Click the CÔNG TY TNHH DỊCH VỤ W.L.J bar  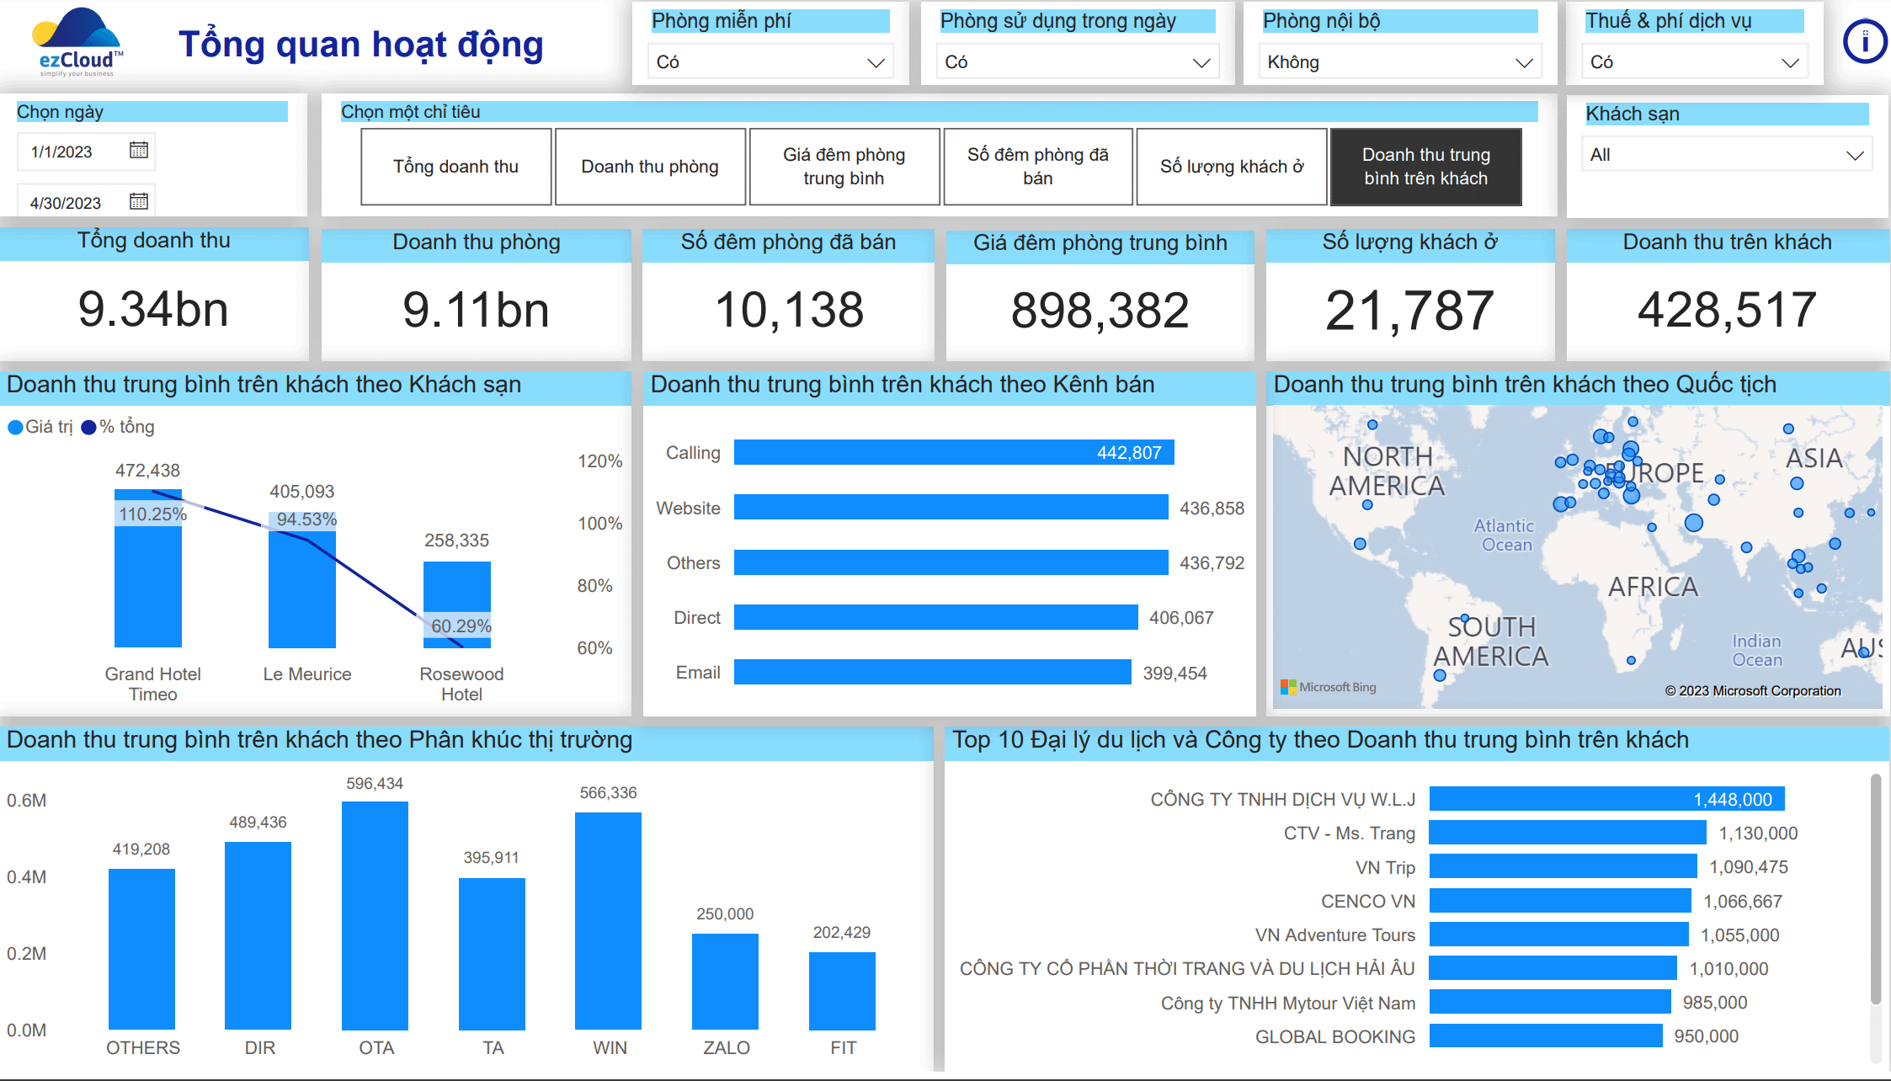pos(1607,799)
